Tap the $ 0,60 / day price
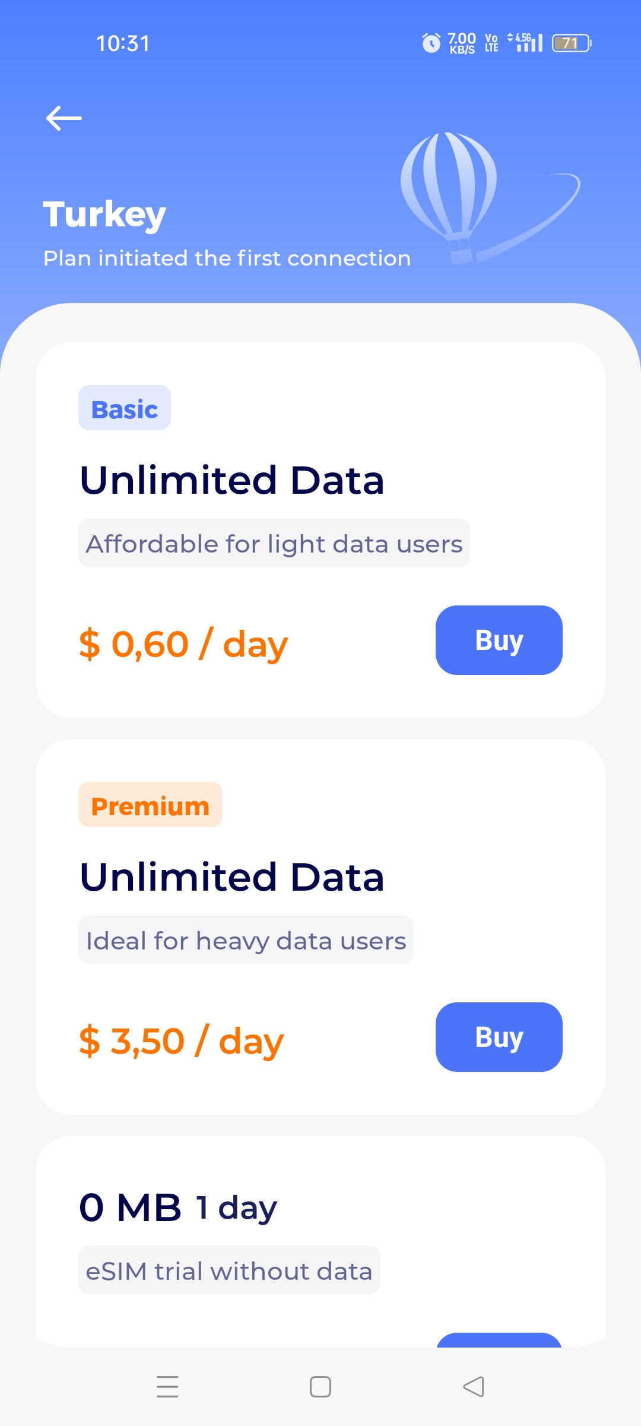The height and width of the screenshot is (1426, 641). tap(183, 644)
